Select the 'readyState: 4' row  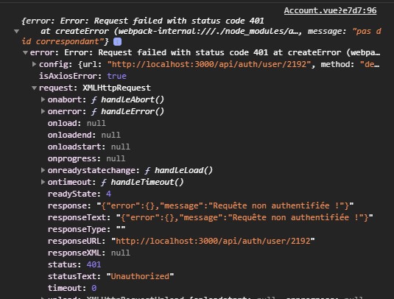click(80, 194)
